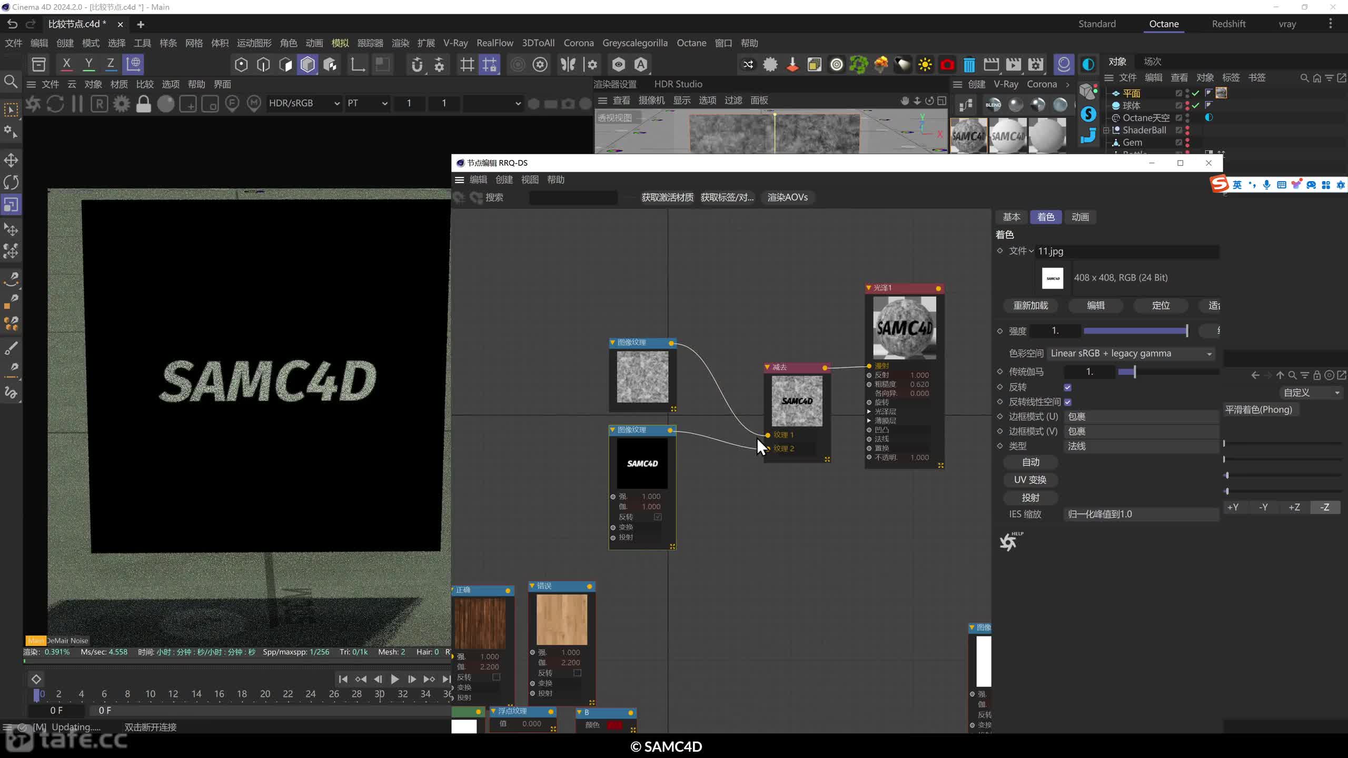The height and width of the screenshot is (758, 1348).
Task: Toggle 反转 checkbox on 正确 node
Action: (x=496, y=677)
